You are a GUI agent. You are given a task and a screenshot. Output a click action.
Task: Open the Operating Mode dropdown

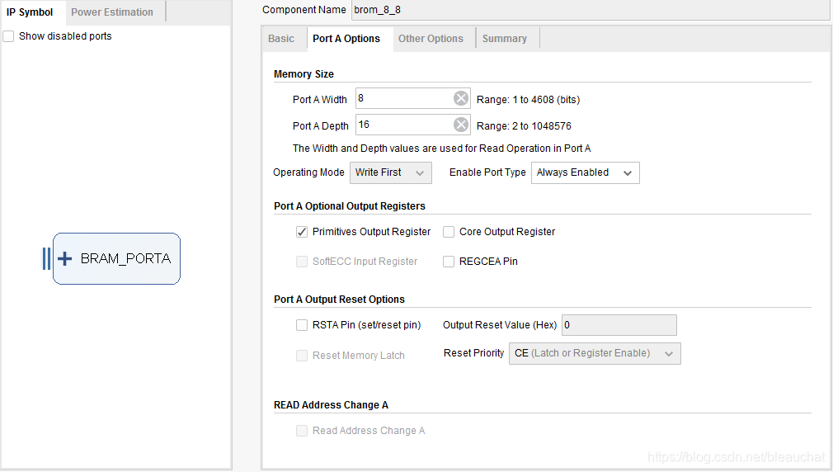(390, 172)
